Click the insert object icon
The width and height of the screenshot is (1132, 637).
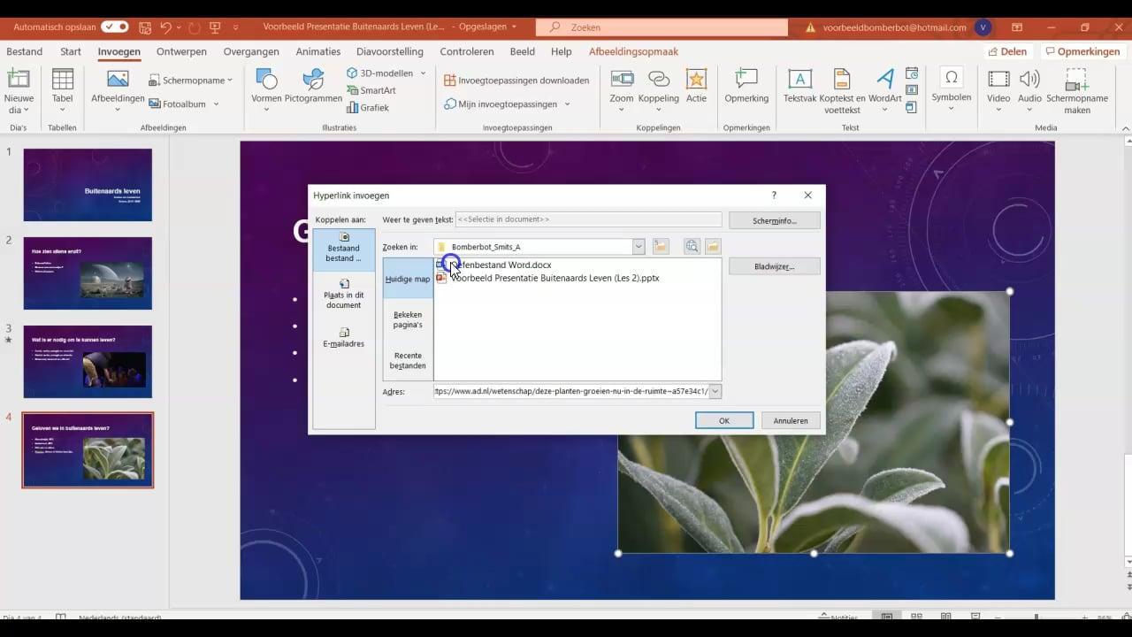click(x=912, y=108)
